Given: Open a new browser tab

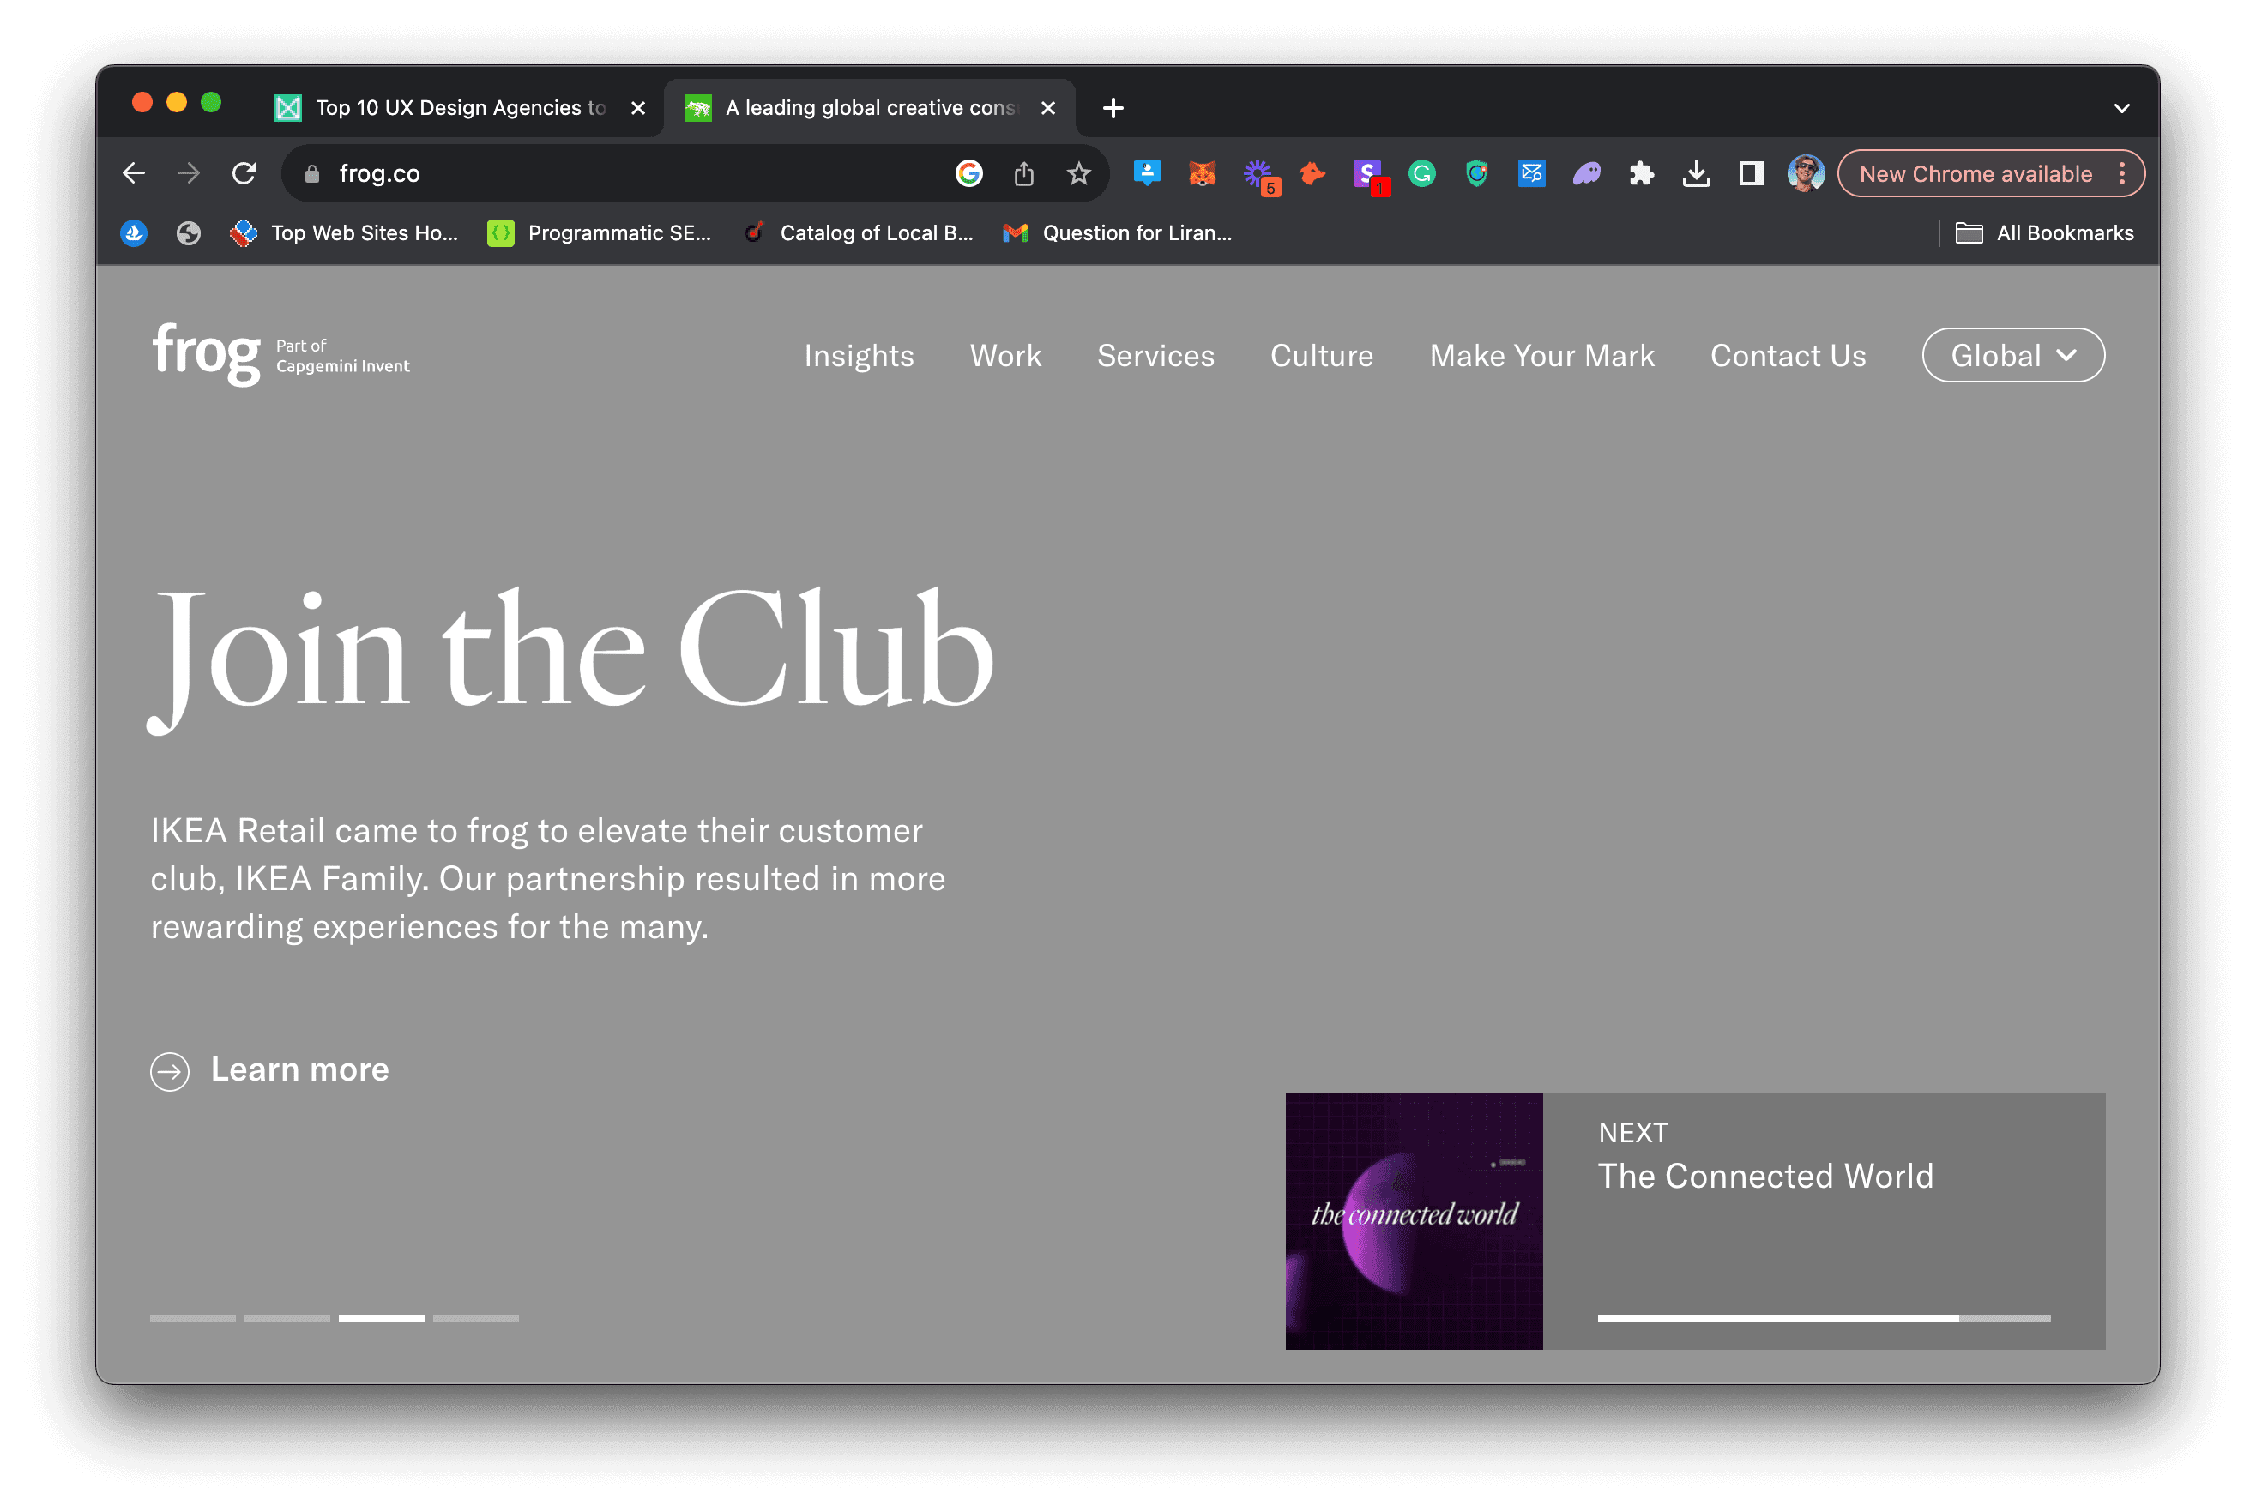Looking at the screenshot, I should click(x=1113, y=108).
